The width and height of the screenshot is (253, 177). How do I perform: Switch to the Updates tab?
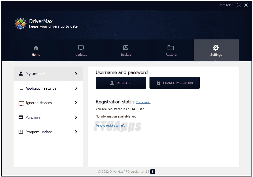[x=81, y=50]
